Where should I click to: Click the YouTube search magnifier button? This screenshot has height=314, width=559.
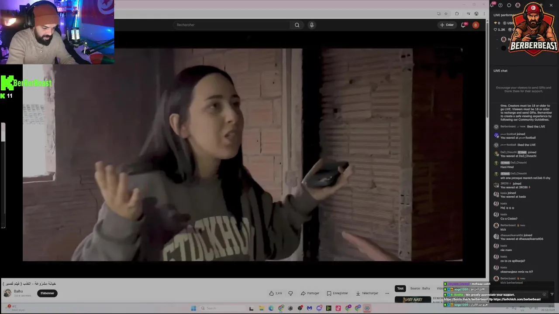coord(297,25)
